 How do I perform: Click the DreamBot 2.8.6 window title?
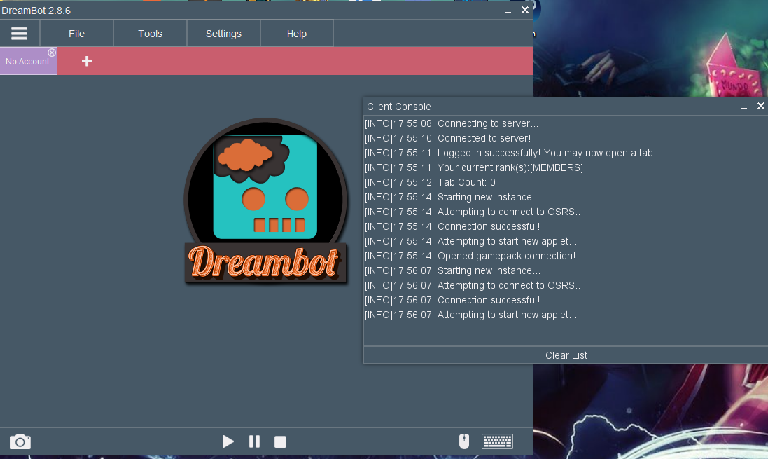pyautogui.click(x=36, y=11)
